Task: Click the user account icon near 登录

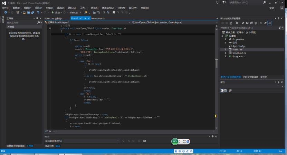Action: pos(282,8)
